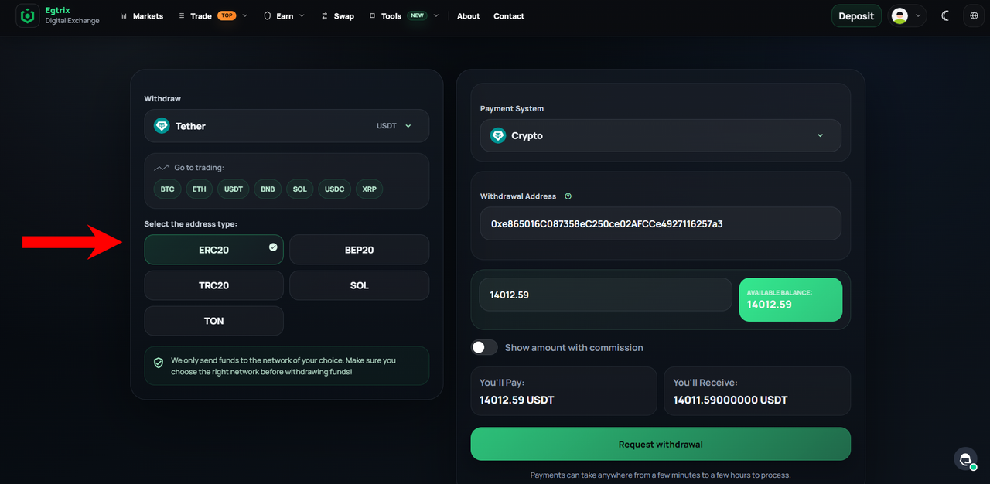Viewport: 990px width, 484px height.
Task: Open the support chat bubble icon
Action: (x=965, y=459)
